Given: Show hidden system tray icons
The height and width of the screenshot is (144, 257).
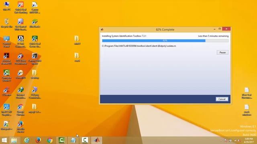Looking at the screenshot, I should point(221,140).
